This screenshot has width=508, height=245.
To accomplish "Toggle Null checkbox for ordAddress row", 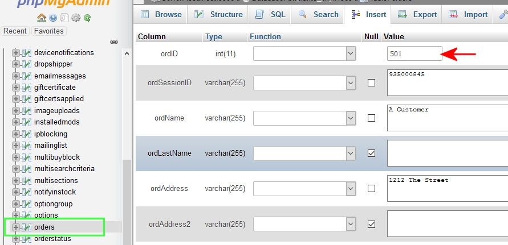I will pos(371,188).
